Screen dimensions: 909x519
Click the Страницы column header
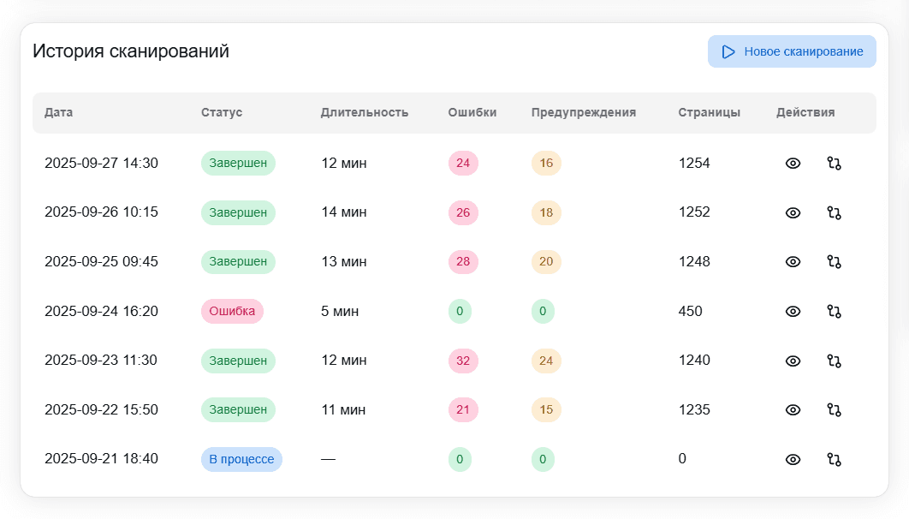tap(709, 112)
